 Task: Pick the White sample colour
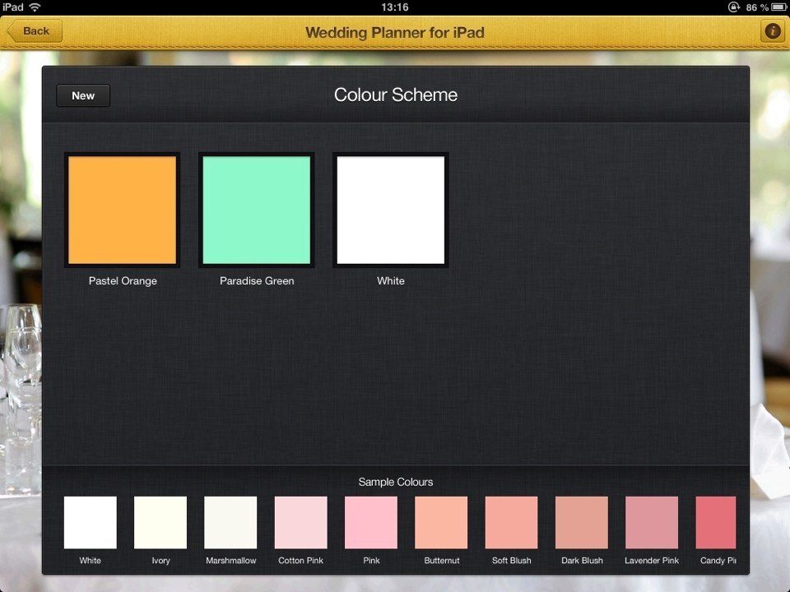tap(91, 522)
